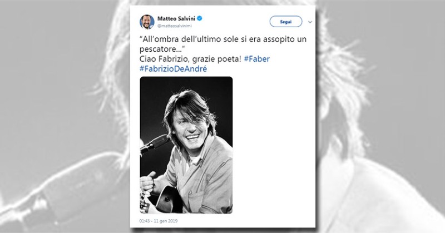The height and width of the screenshot is (233, 445).
Task: Click the blue verified badge
Action: 200,19
